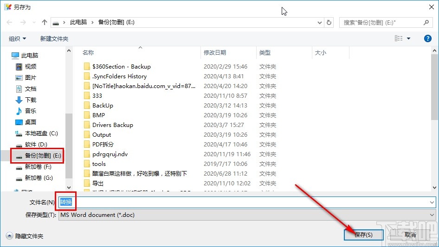The image size is (439, 247).
Task: Select the BackUp folder
Action: point(103,106)
